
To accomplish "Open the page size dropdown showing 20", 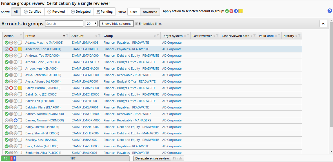I will tap(91, 24).
